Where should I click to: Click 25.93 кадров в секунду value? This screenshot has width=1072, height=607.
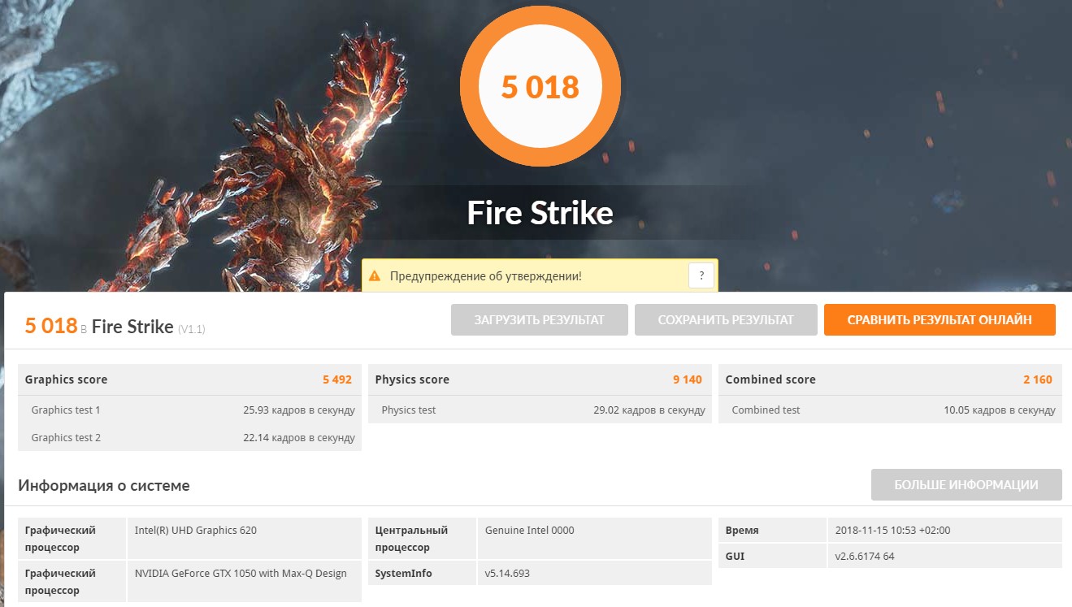[x=299, y=410]
